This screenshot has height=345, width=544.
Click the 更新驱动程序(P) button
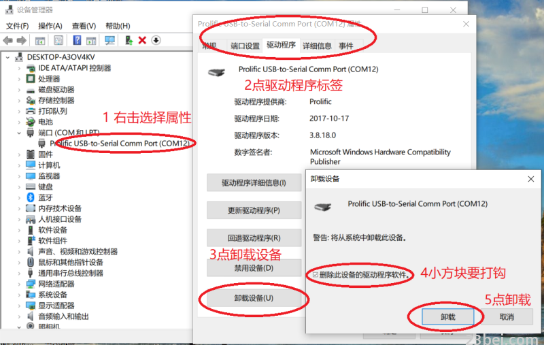tap(254, 210)
